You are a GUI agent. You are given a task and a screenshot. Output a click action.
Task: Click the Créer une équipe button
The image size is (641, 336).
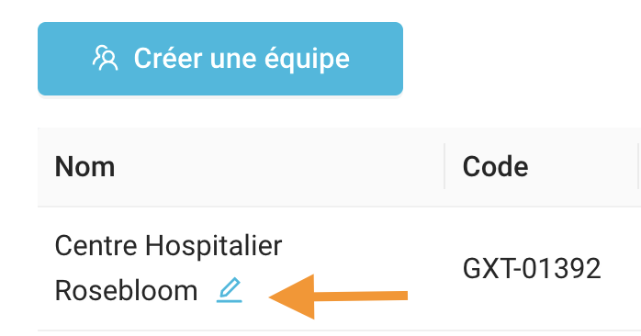point(220,59)
